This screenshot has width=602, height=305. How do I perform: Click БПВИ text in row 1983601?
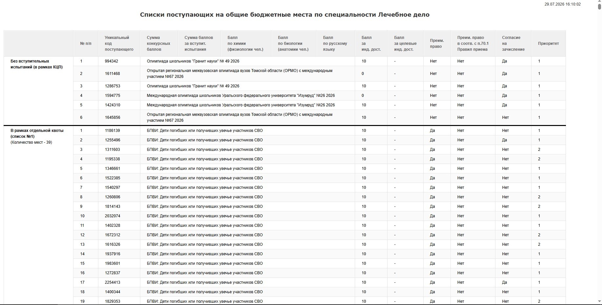point(205,263)
